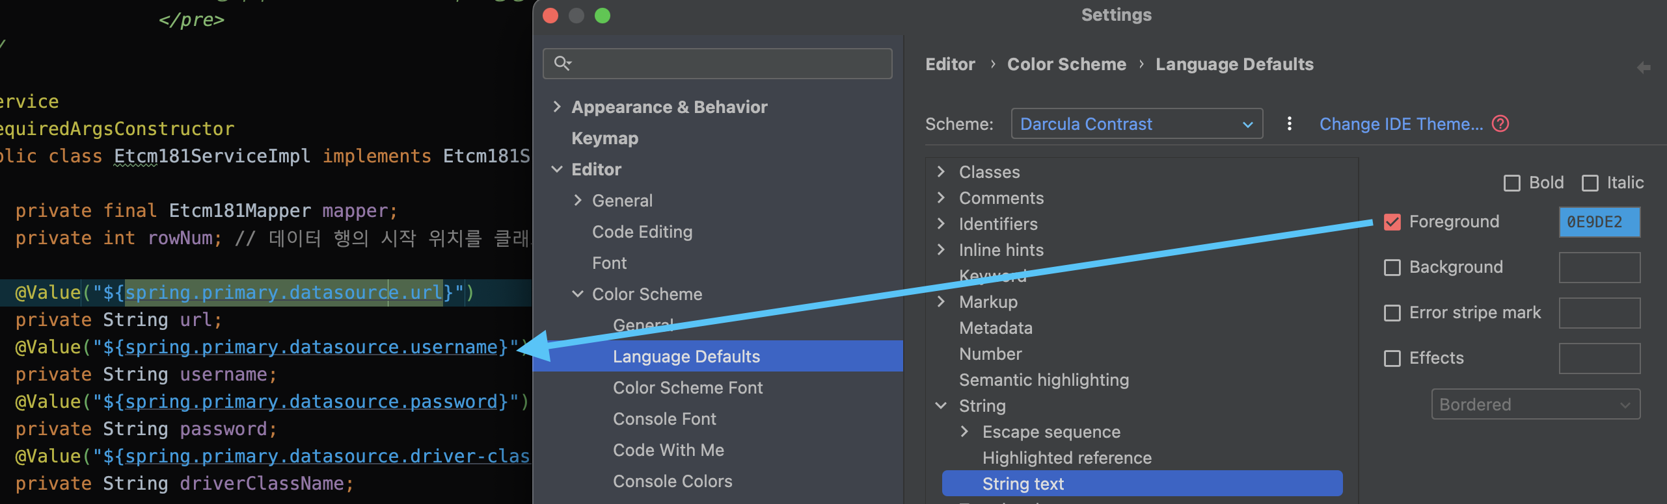
Task: Open the Bordered effect type dropdown
Action: click(1536, 405)
